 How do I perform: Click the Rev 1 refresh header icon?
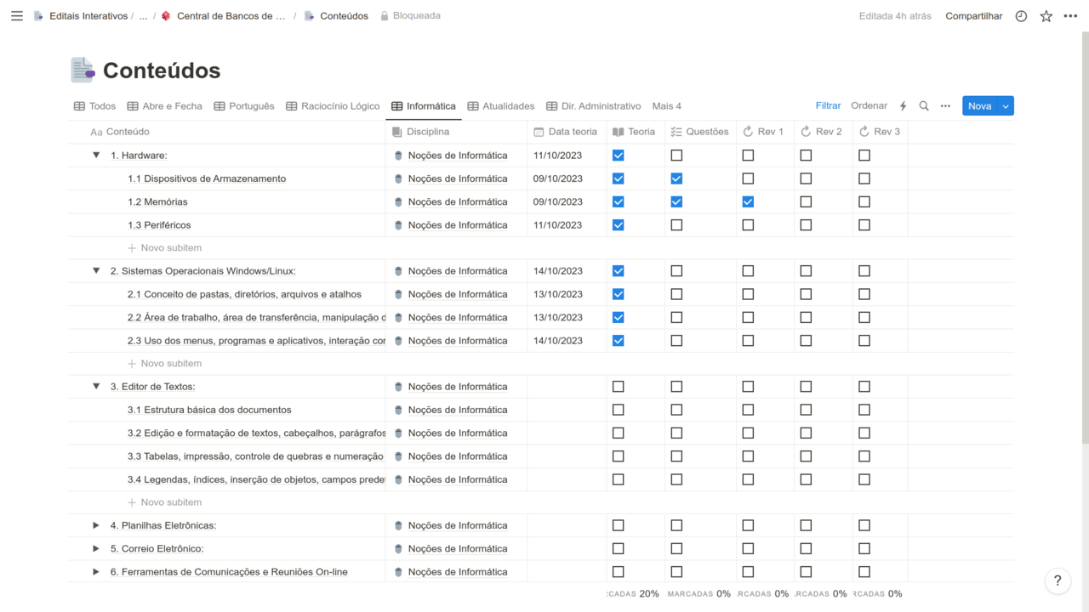tap(748, 132)
